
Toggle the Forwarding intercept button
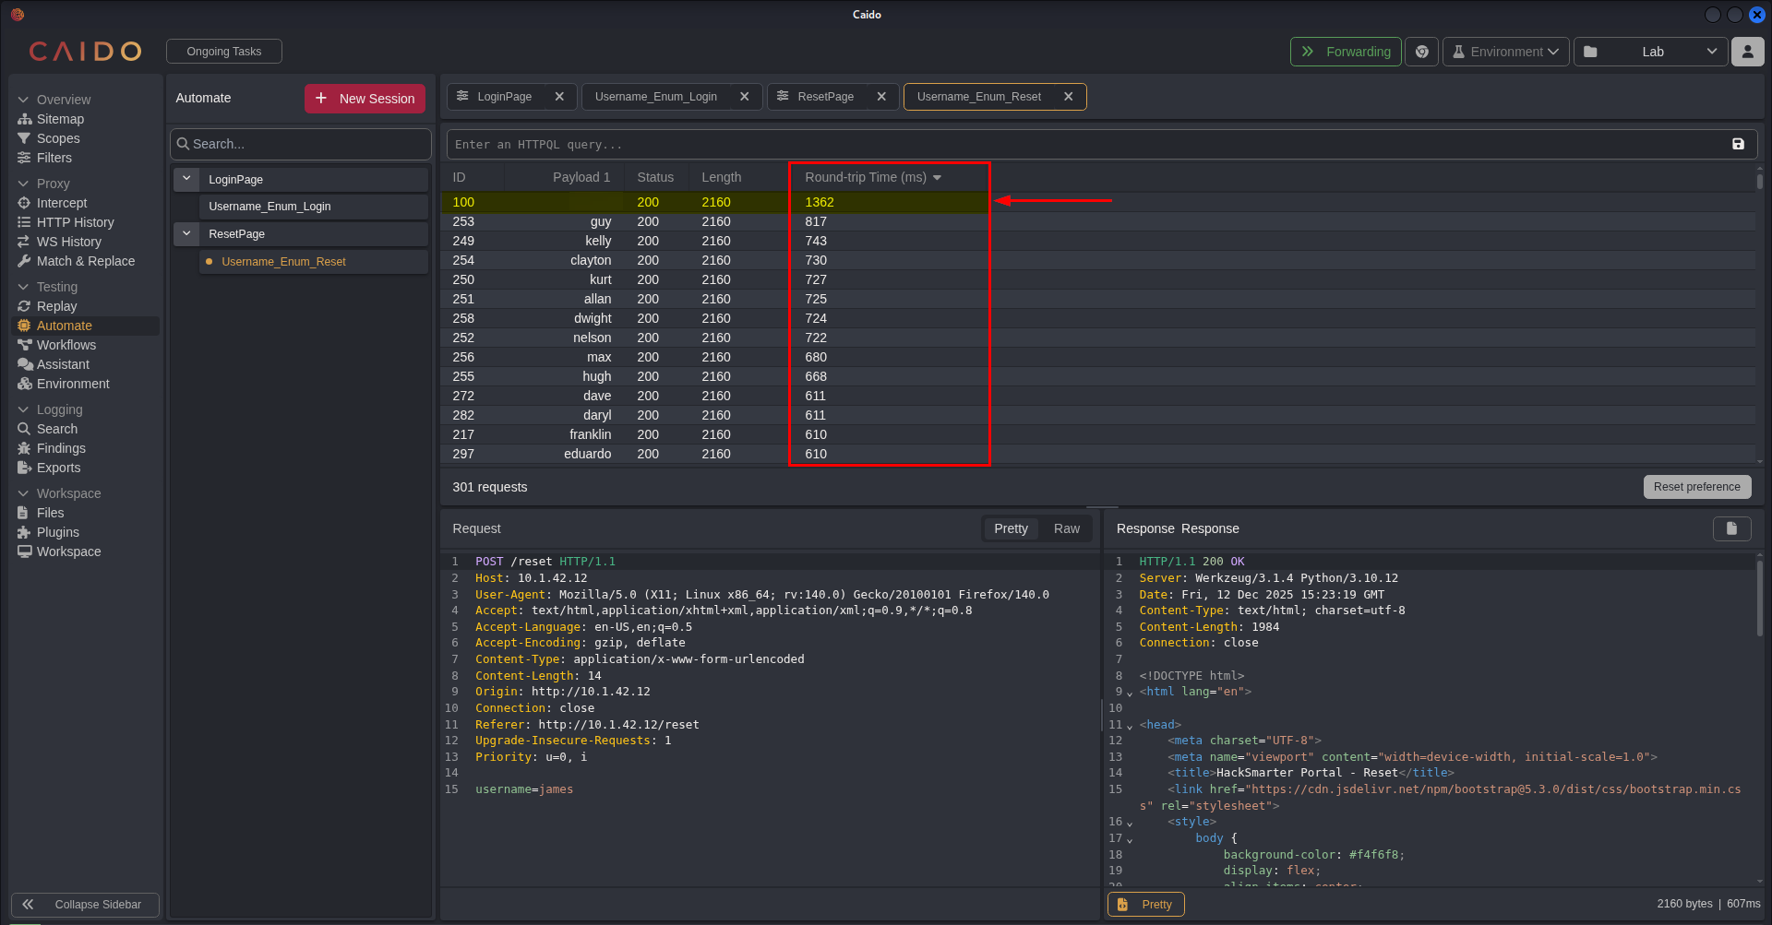tap(1345, 52)
